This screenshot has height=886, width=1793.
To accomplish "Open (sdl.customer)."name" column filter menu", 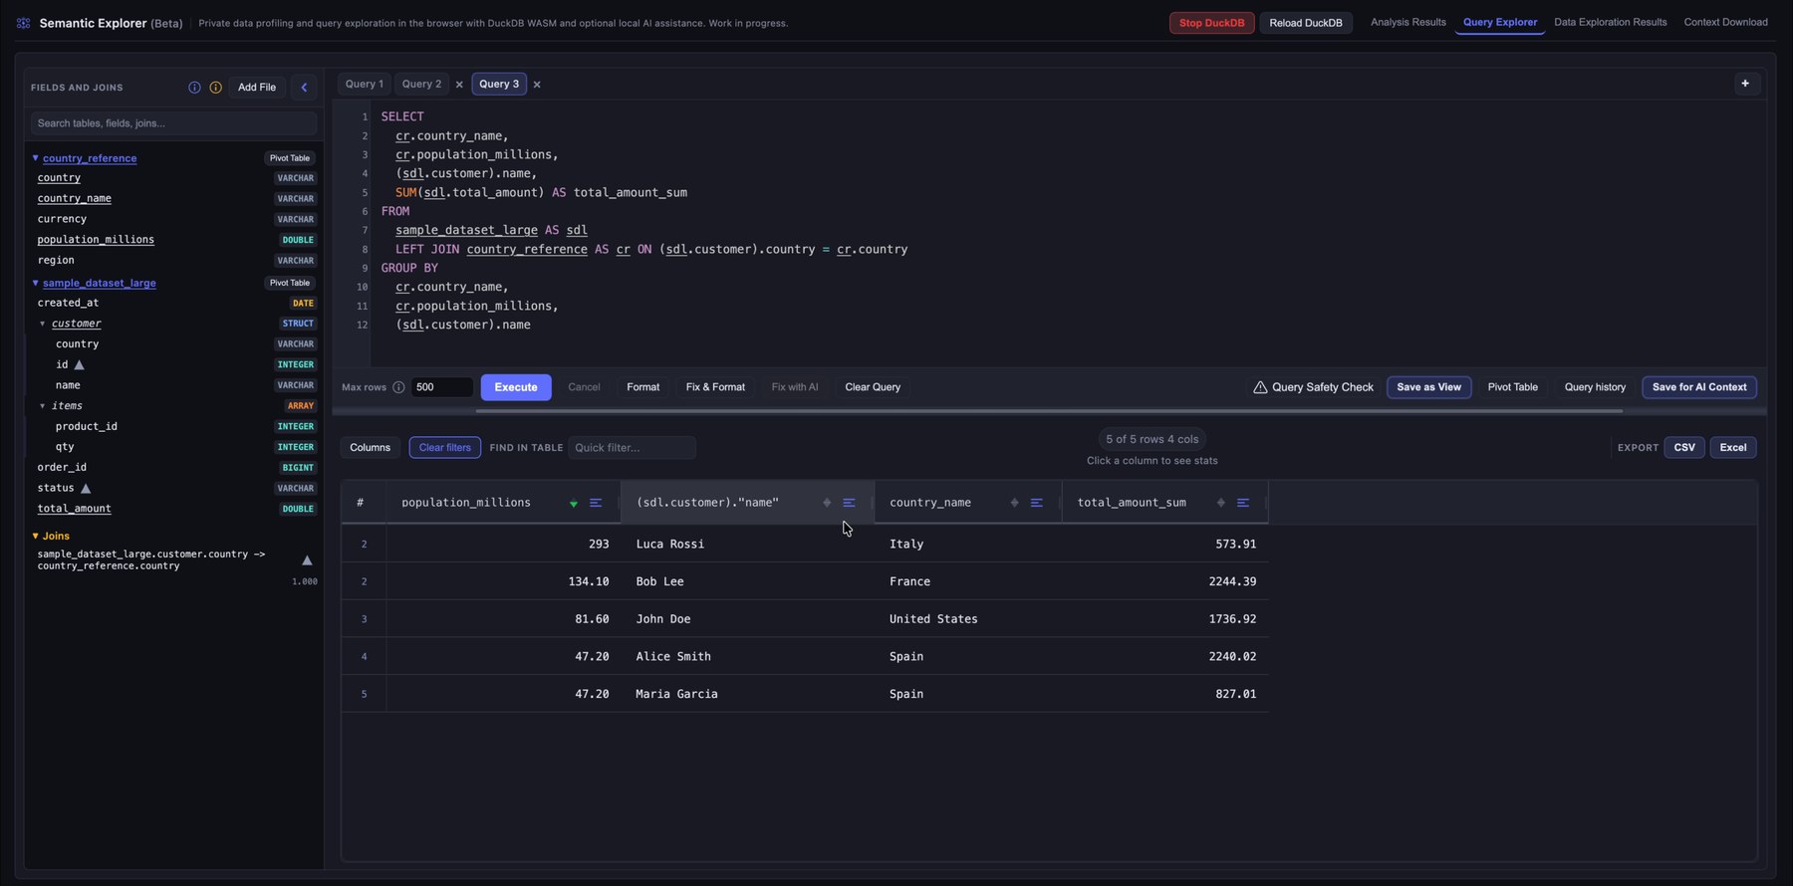I will 849,503.
